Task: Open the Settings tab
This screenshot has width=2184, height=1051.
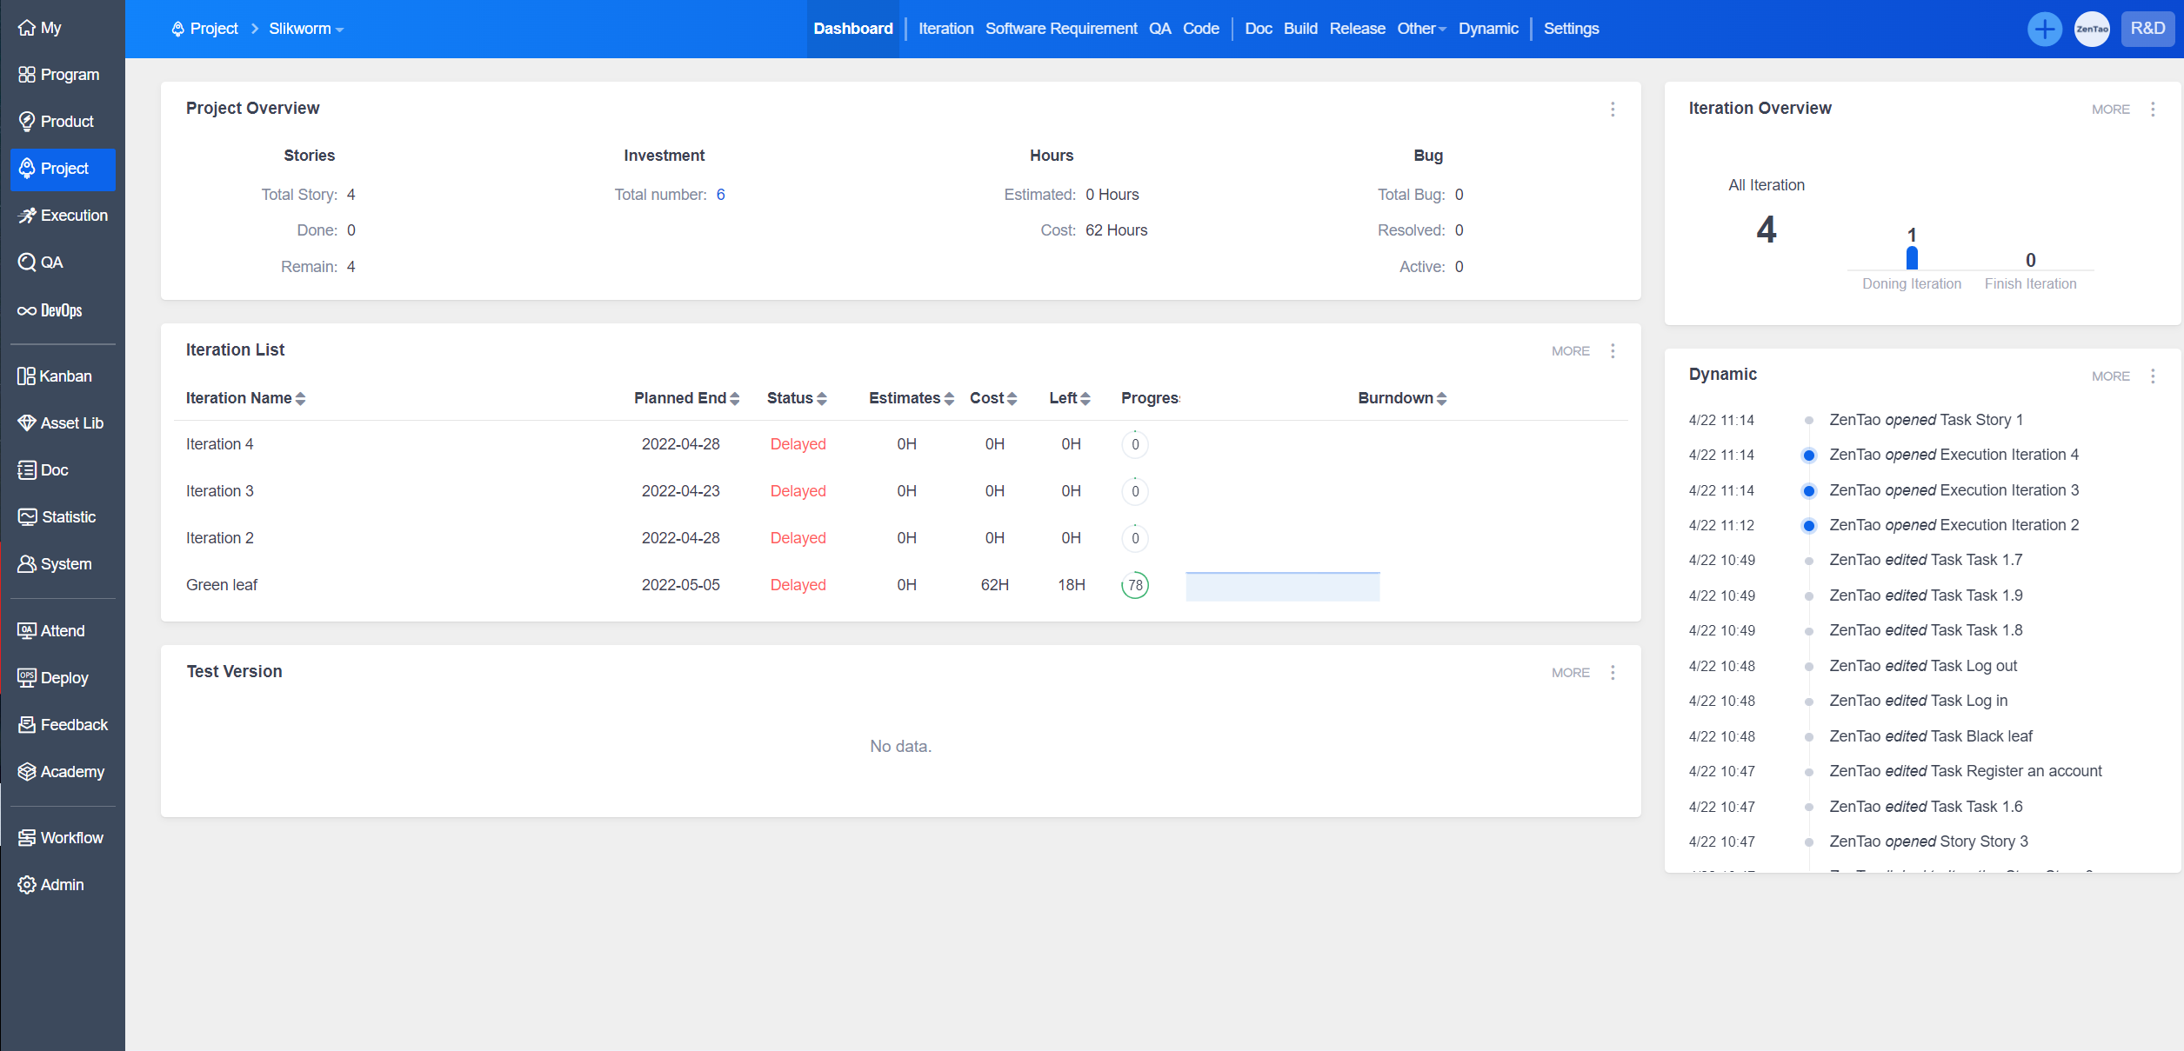Action: click(x=1571, y=29)
